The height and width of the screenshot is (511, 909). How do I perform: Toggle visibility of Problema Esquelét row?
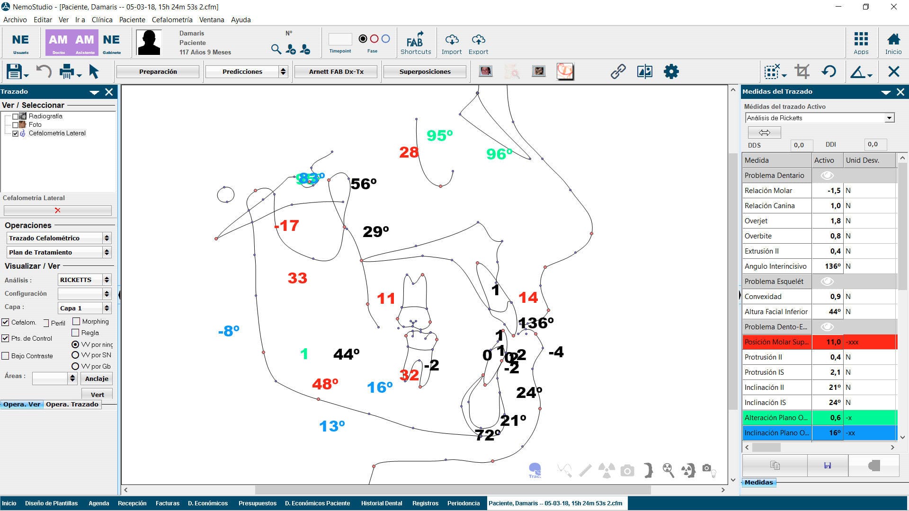827,281
